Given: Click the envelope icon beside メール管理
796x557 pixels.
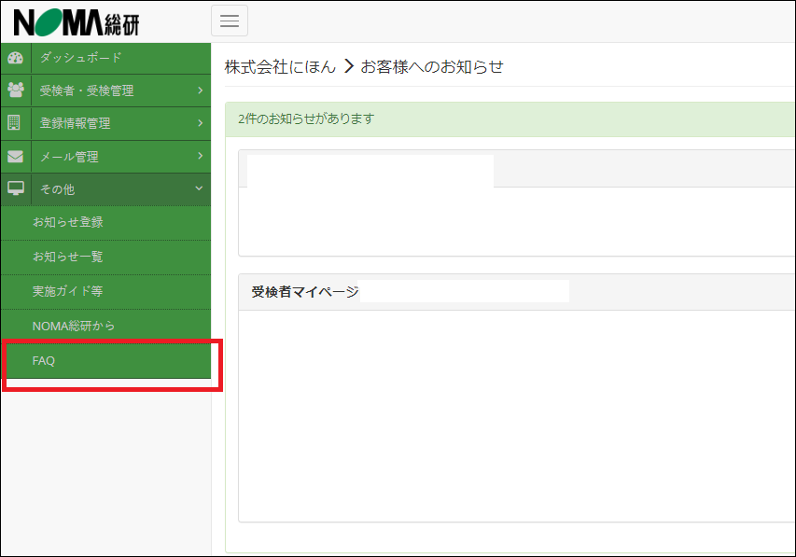Looking at the screenshot, I should [15, 157].
